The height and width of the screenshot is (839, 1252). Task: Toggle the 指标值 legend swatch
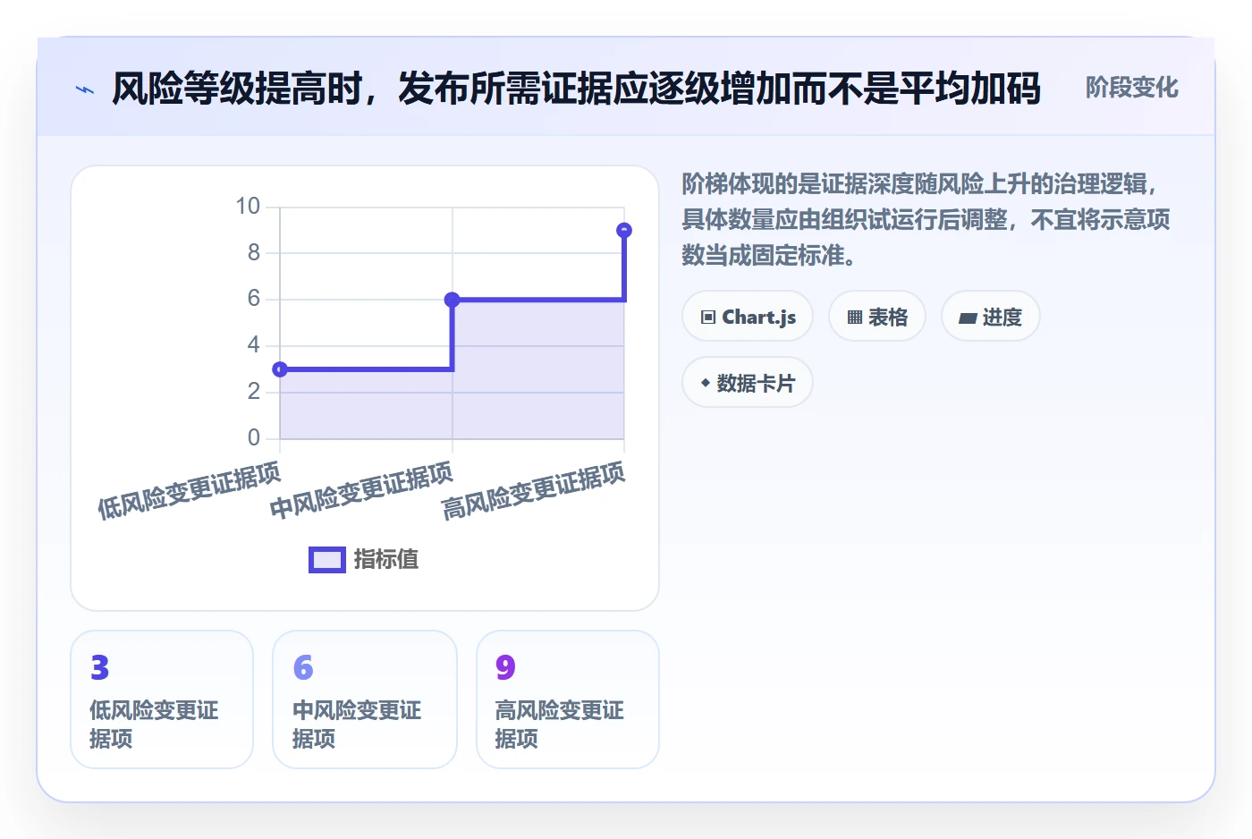click(x=327, y=560)
